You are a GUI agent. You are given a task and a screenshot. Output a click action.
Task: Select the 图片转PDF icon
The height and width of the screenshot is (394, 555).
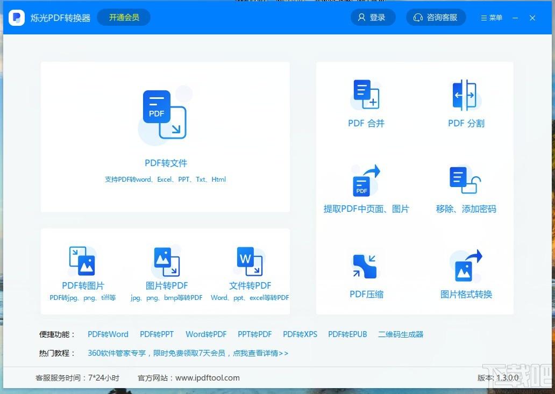coord(167,261)
